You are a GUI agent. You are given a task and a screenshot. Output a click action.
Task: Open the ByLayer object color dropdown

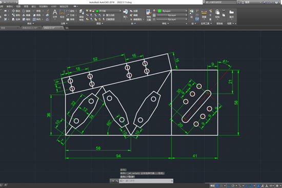(x=172, y=11)
